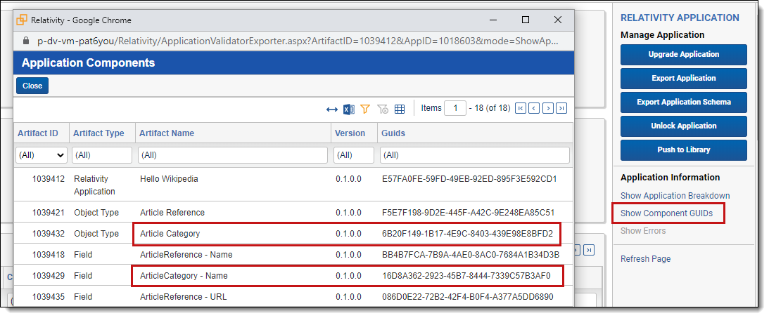The image size is (769, 318).
Task: Go to first page arrow icon
Action: click(x=521, y=108)
